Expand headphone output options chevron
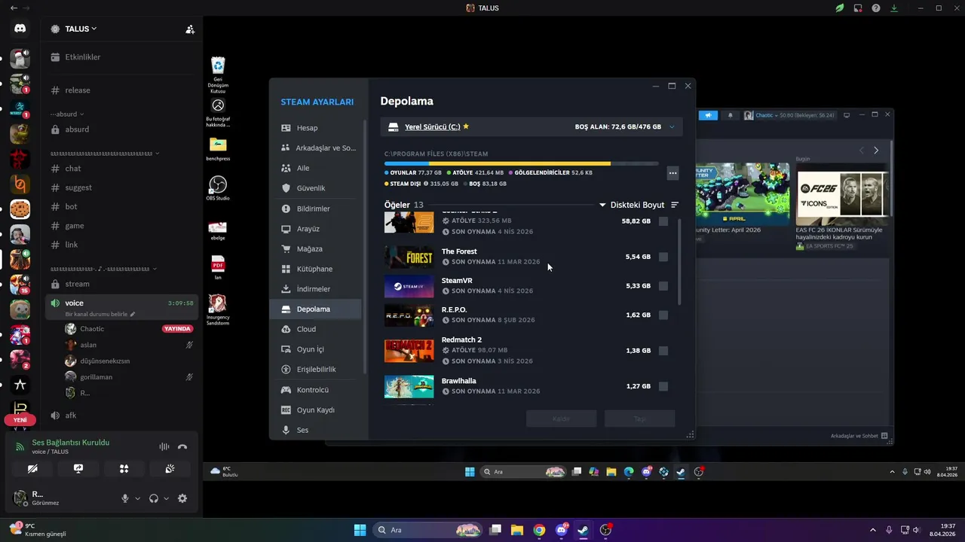The image size is (965, 542). [x=165, y=498]
